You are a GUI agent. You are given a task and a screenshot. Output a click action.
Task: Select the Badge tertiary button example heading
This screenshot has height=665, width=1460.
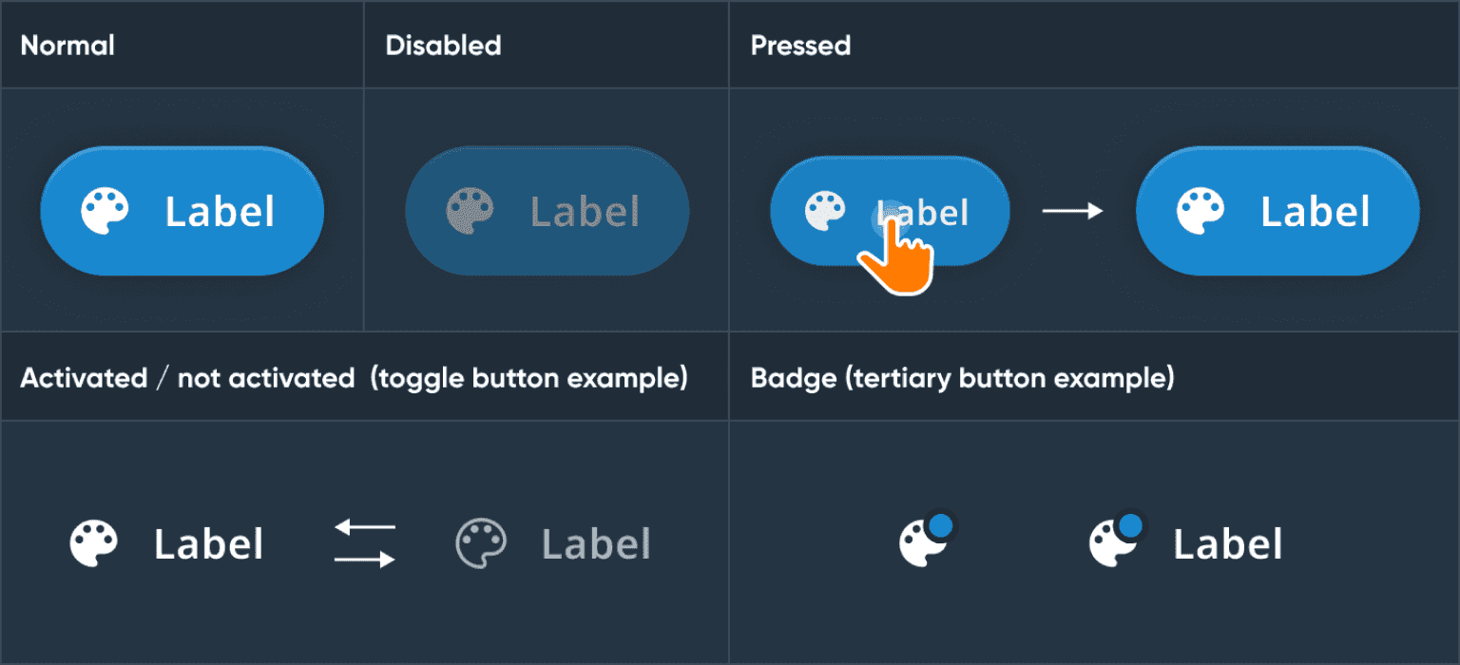[x=962, y=378]
